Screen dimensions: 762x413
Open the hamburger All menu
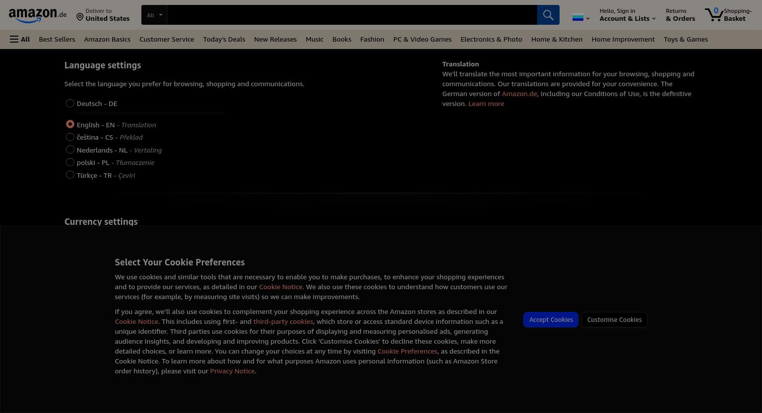point(20,39)
